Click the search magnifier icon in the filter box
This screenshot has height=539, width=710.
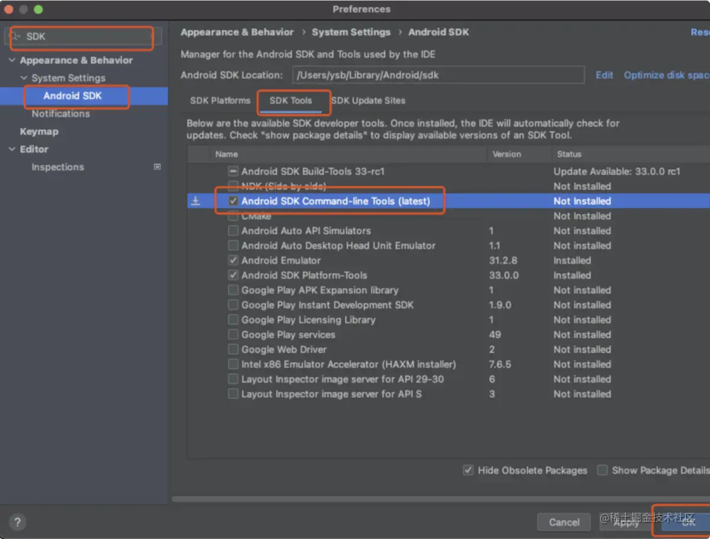point(15,36)
